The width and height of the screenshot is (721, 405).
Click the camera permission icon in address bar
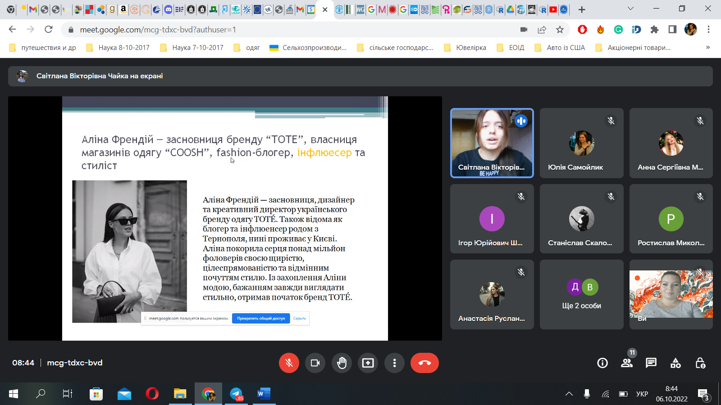[x=524, y=29]
